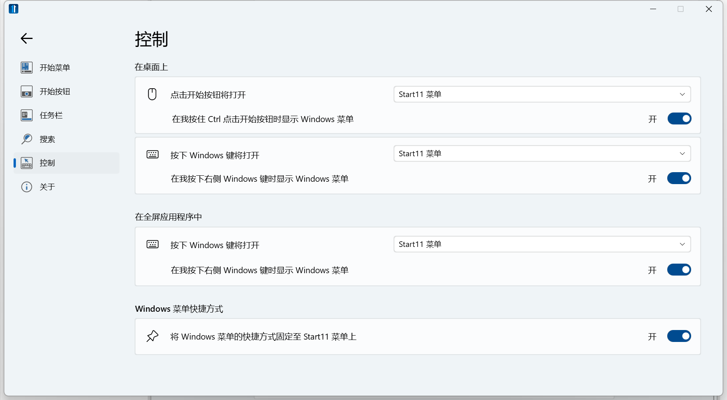Open the 搜索 settings page

(x=67, y=139)
